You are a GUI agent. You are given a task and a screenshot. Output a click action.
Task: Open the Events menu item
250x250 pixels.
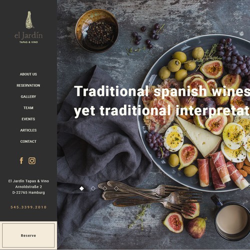point(28,119)
